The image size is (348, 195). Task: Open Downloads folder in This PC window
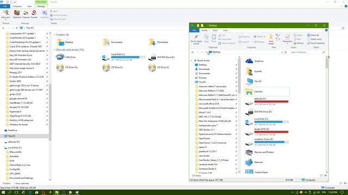158,42
